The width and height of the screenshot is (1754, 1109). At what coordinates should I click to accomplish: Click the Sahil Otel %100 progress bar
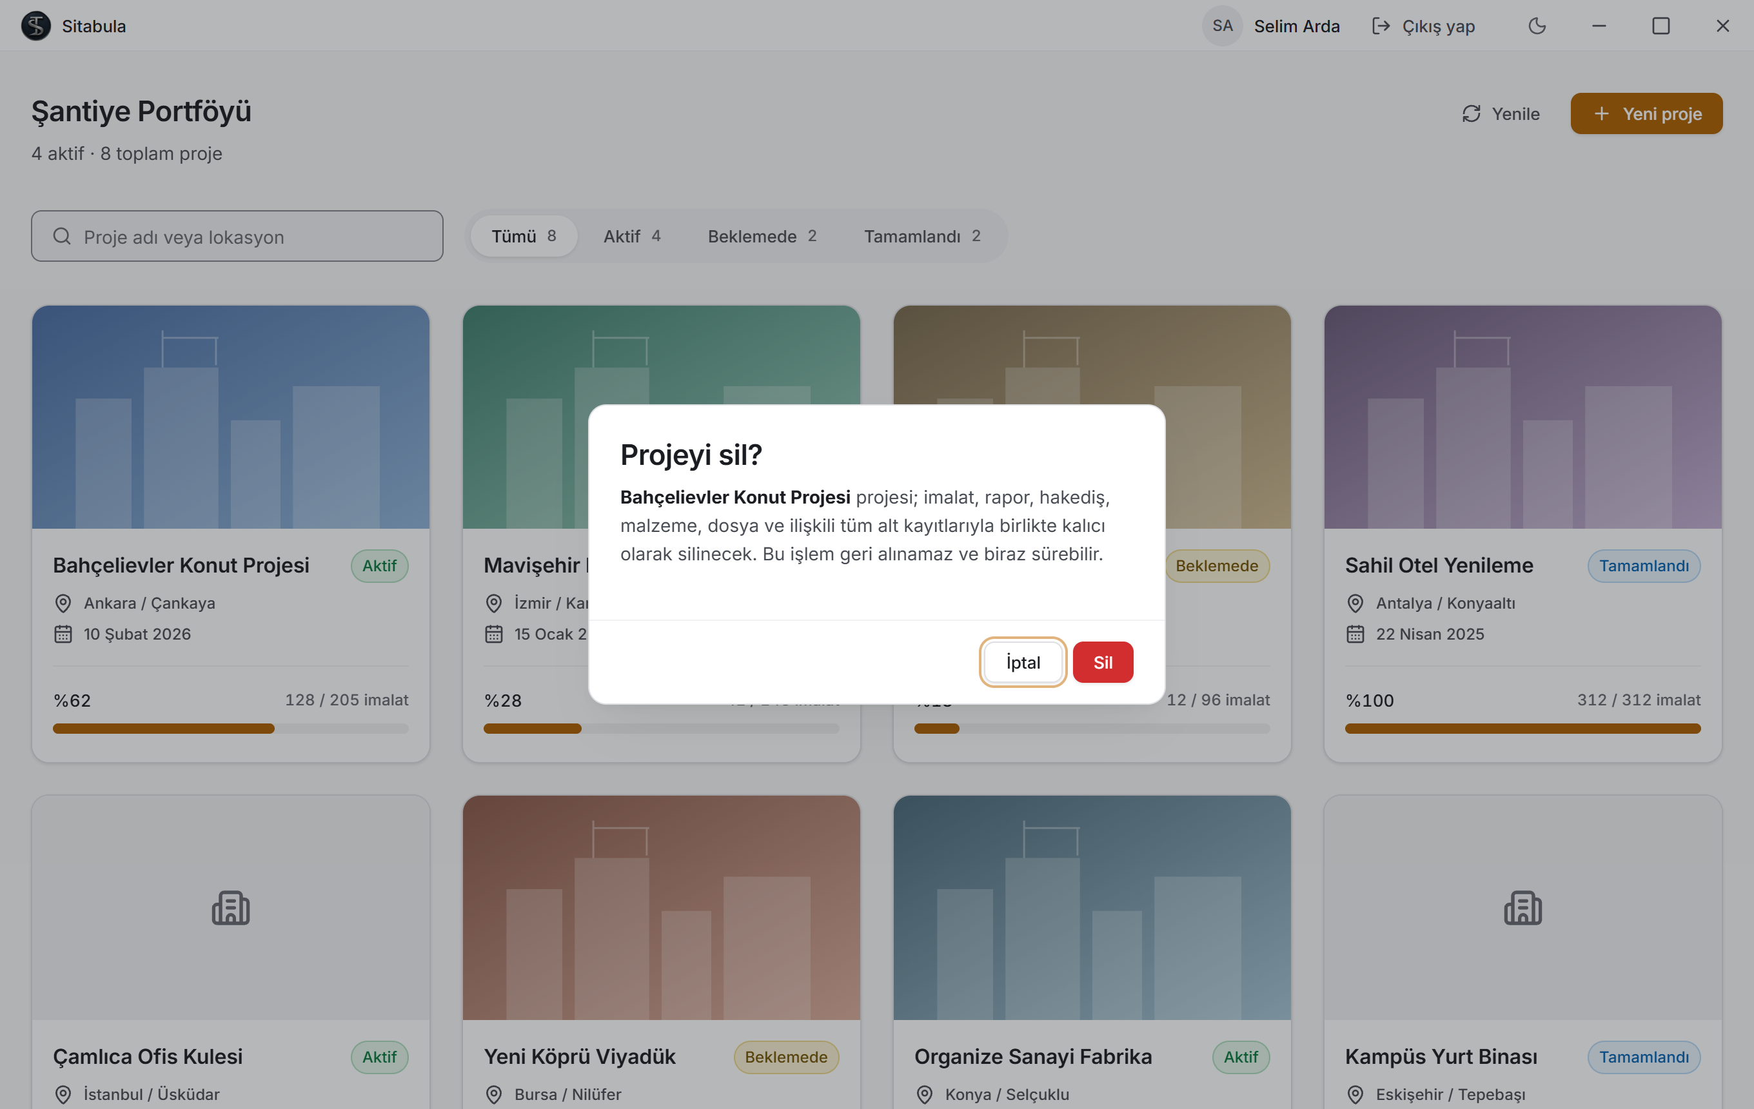[1523, 728]
